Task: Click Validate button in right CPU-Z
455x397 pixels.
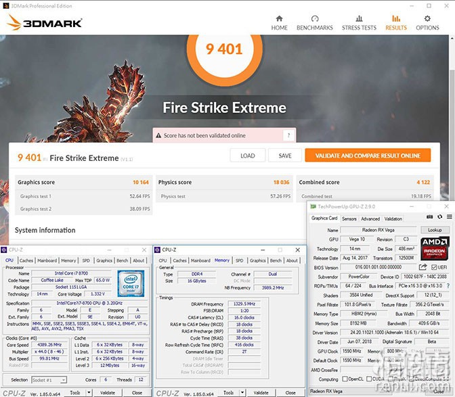Action: coord(261,393)
